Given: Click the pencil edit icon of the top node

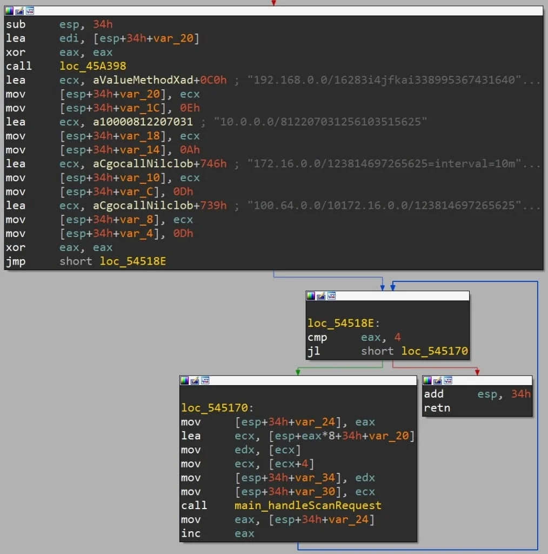Looking at the screenshot, I should 19,11.
